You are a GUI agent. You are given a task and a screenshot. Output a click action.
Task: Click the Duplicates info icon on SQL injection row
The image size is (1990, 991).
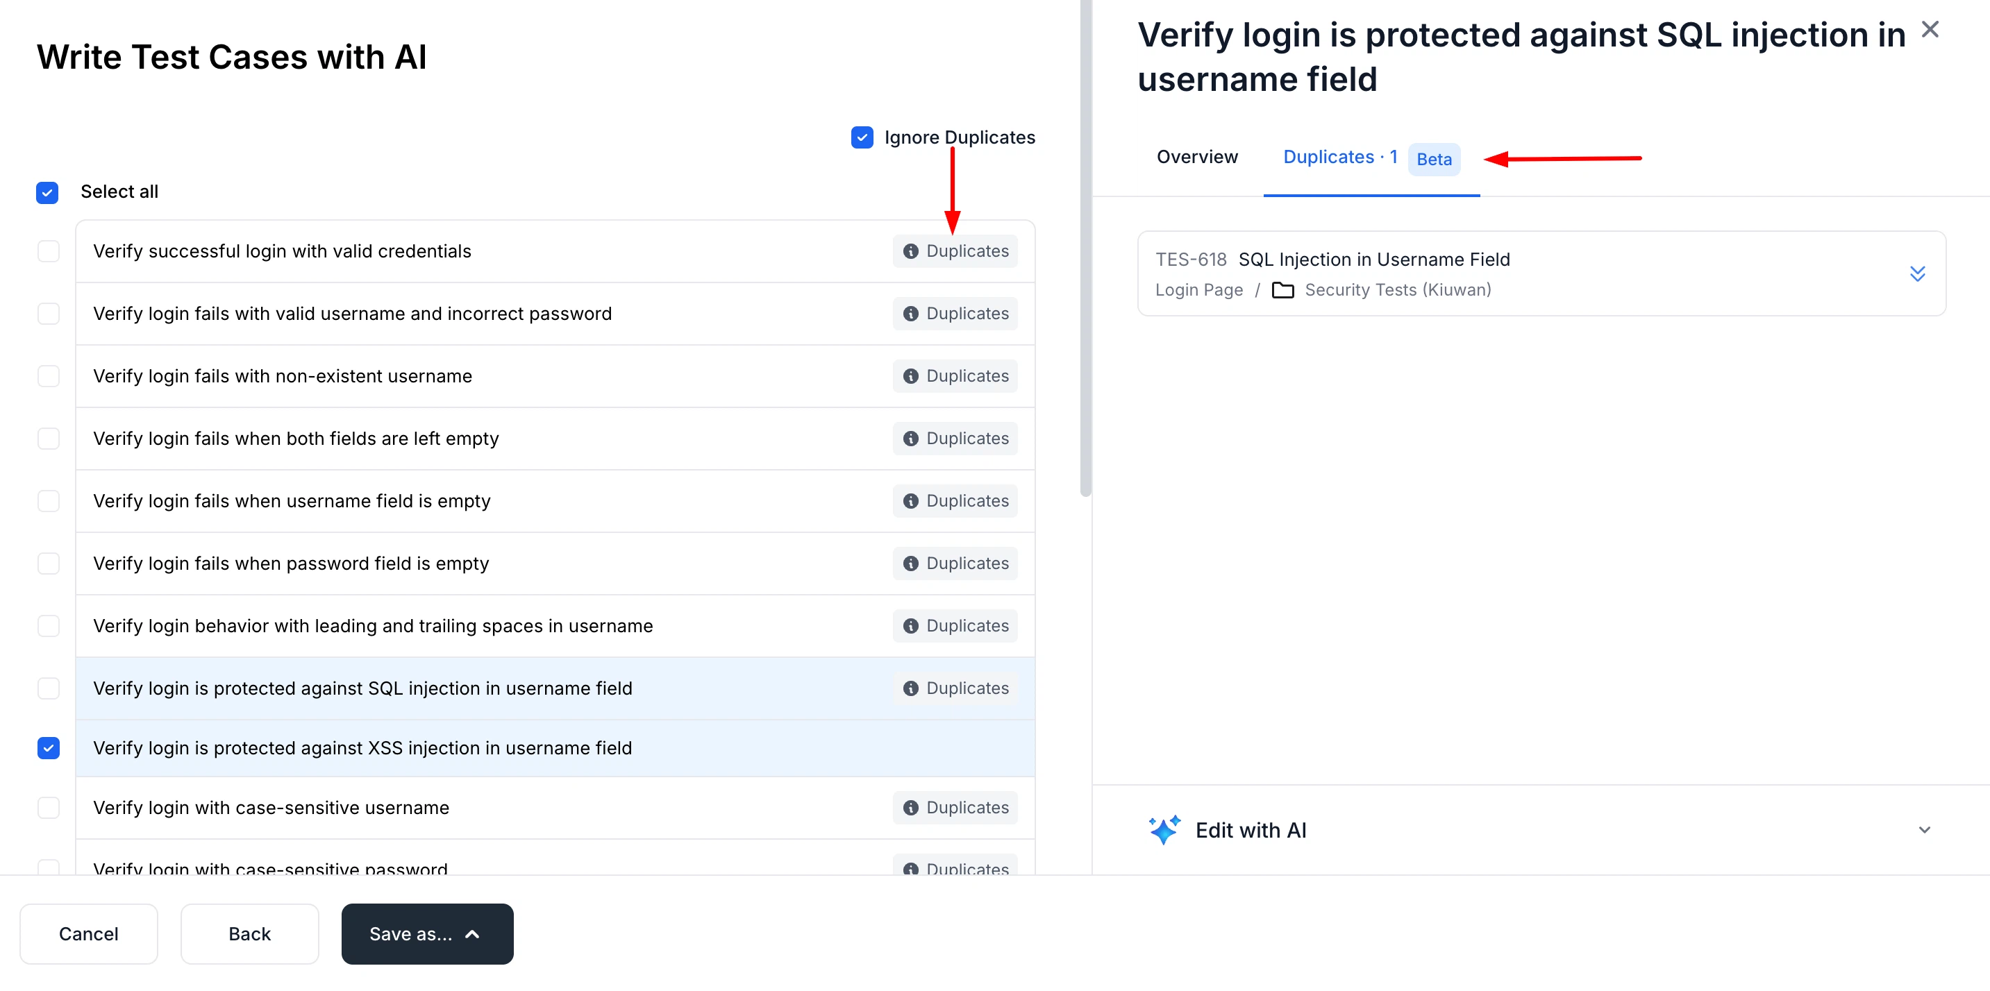[x=912, y=688]
